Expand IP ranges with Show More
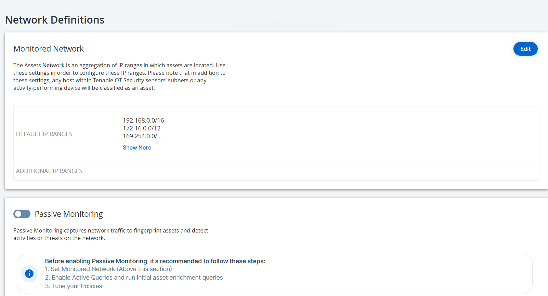Viewport: 548px width, 296px height. 137,147
